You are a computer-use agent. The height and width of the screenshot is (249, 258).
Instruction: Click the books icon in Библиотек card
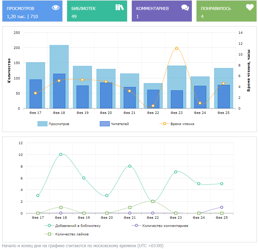pyautogui.click(x=120, y=8)
